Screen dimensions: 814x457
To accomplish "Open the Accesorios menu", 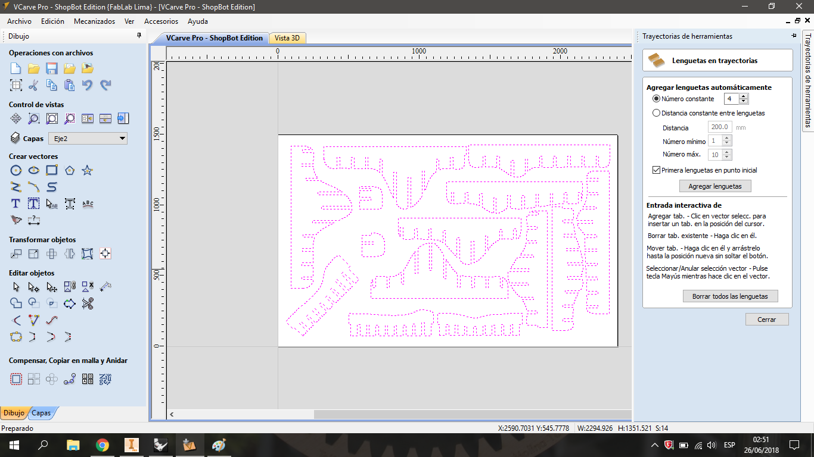I will click(161, 21).
